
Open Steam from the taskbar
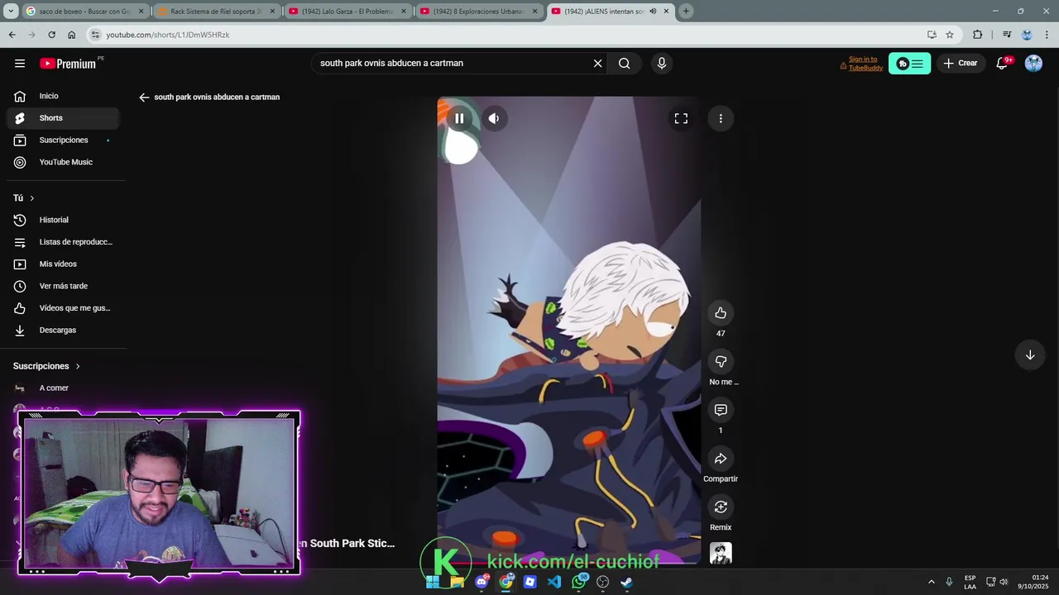click(x=626, y=582)
